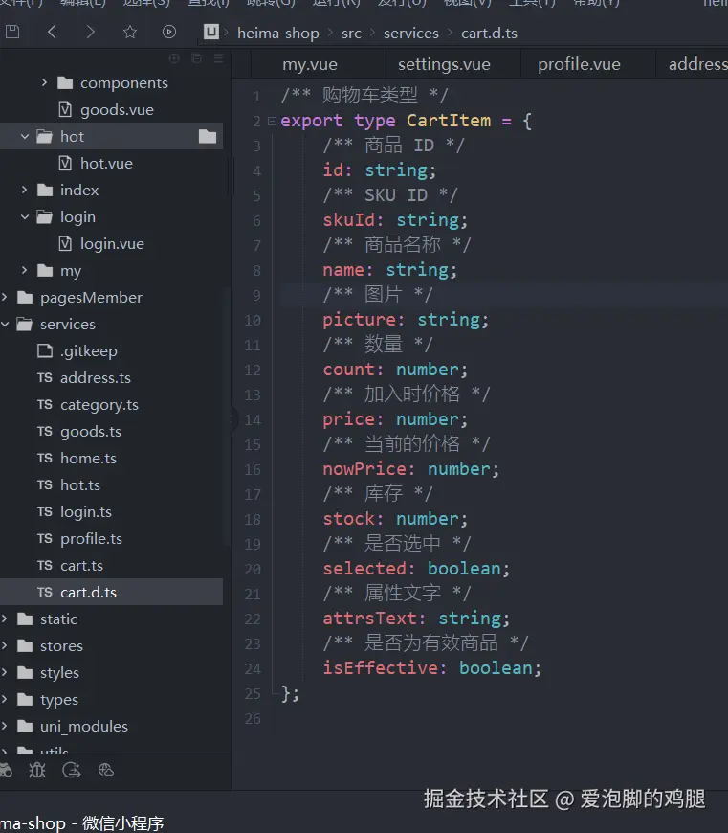Collapse the login folder

(x=25, y=216)
